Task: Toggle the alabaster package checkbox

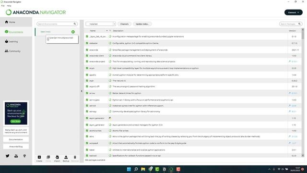Action: coord(87,43)
